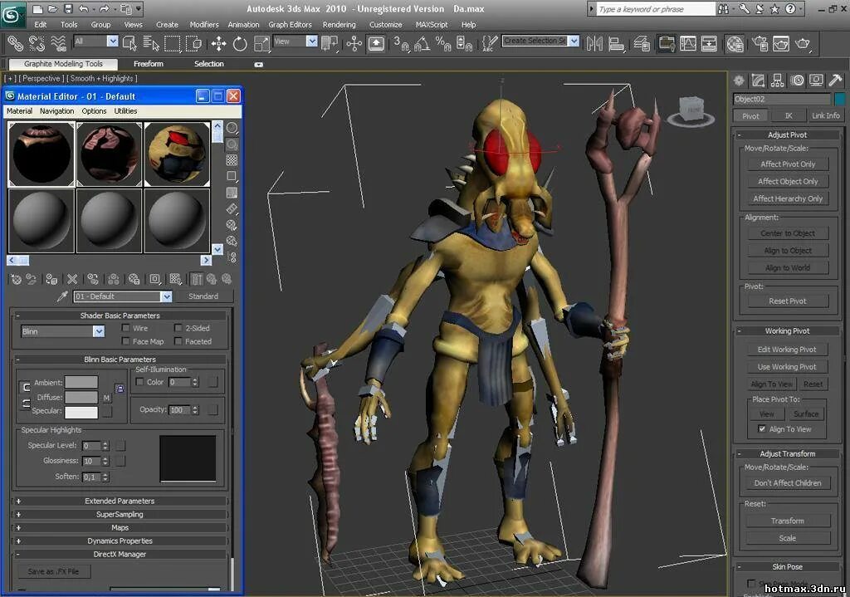The image size is (850, 597).
Task: Open the Motion command panel tab
Action: click(797, 81)
